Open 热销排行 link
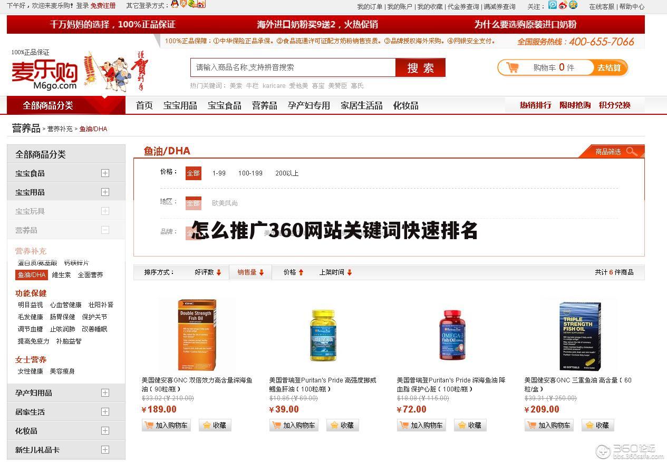The width and height of the screenshot is (667, 462). point(536,105)
